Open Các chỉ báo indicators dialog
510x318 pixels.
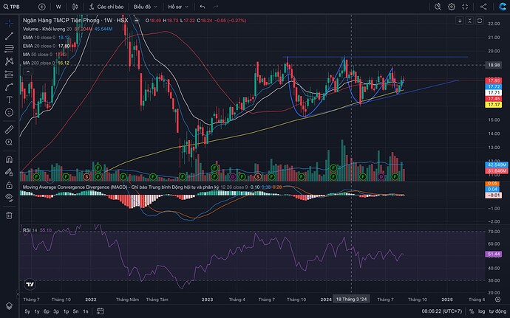click(106, 7)
